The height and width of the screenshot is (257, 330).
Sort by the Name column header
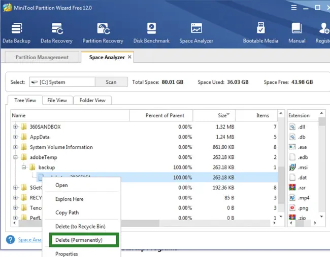click(x=70, y=115)
